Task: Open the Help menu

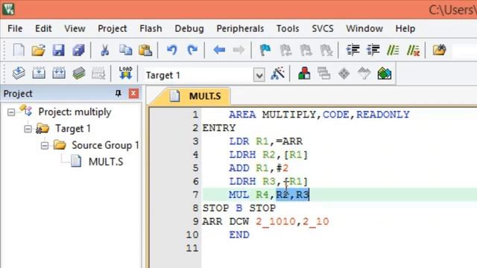Action: click(x=405, y=28)
